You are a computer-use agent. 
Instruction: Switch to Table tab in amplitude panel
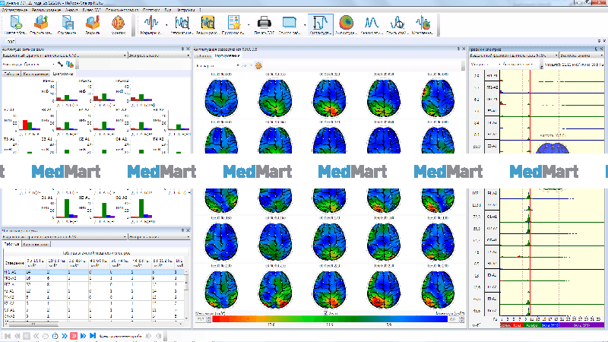(x=11, y=74)
